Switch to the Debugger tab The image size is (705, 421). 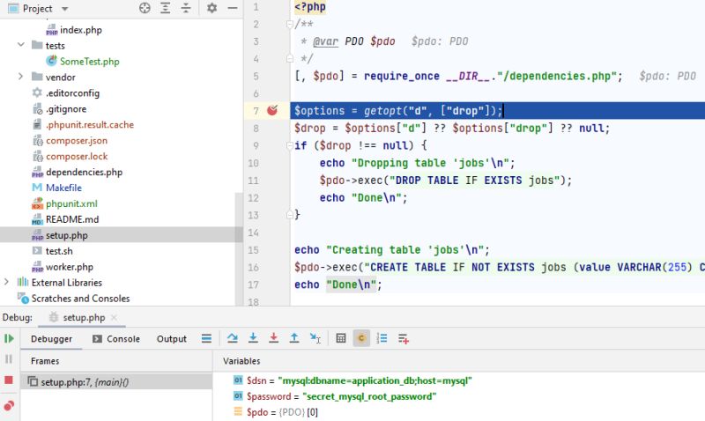pos(51,339)
